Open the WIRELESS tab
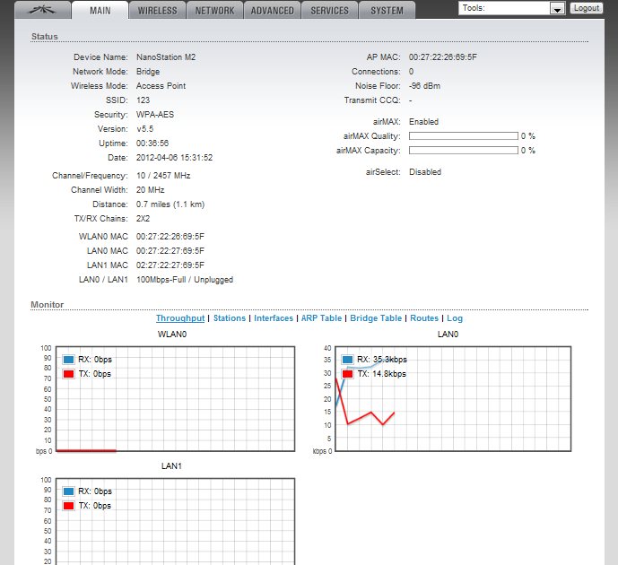Screen dimensions: 618x565 click(158, 11)
